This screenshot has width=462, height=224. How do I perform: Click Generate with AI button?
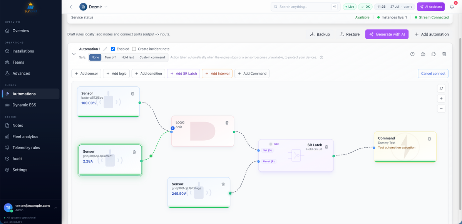[x=387, y=34]
